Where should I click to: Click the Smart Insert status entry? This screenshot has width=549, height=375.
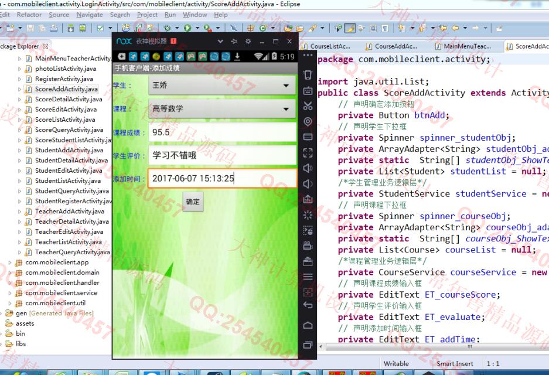tap(455, 364)
